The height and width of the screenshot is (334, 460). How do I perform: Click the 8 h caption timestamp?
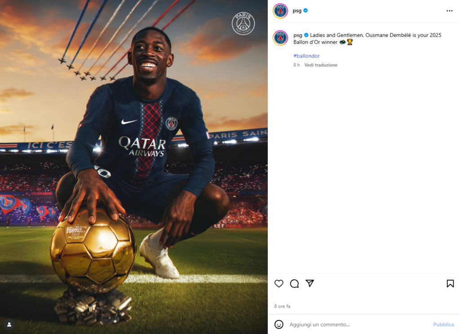296,65
